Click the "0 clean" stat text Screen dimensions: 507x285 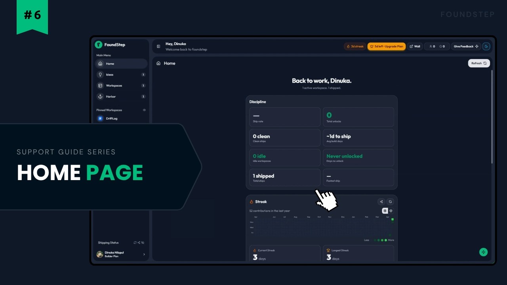coord(261,136)
